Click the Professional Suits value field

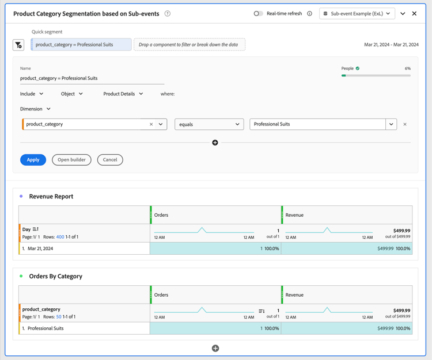click(x=317, y=124)
